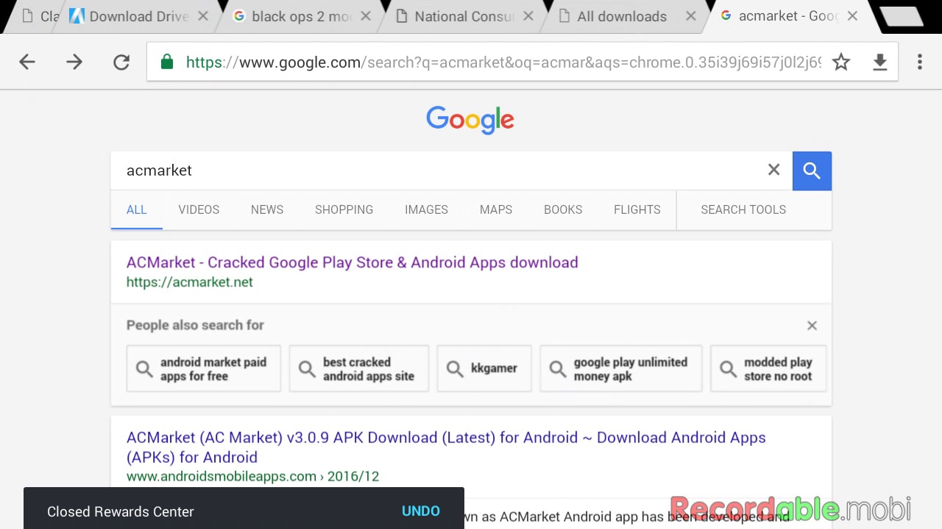Clear the search box with the X icon

click(773, 170)
